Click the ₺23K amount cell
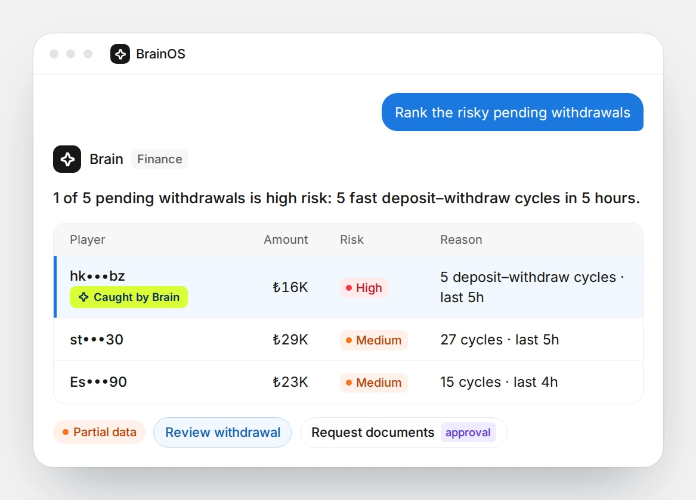Image resolution: width=696 pixels, height=500 pixels. tap(290, 382)
